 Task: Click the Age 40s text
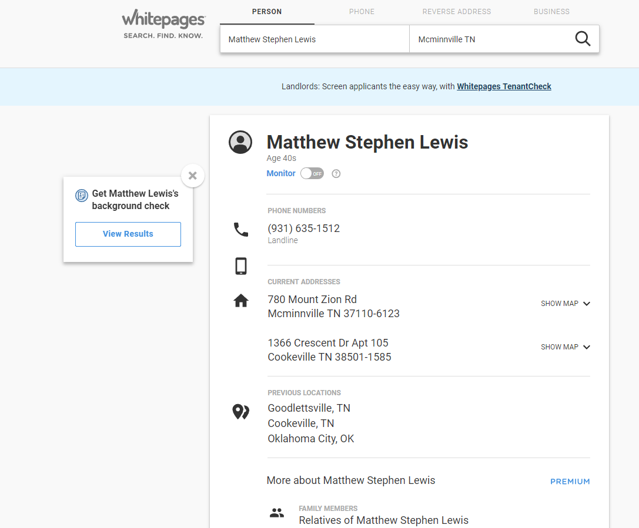point(281,158)
